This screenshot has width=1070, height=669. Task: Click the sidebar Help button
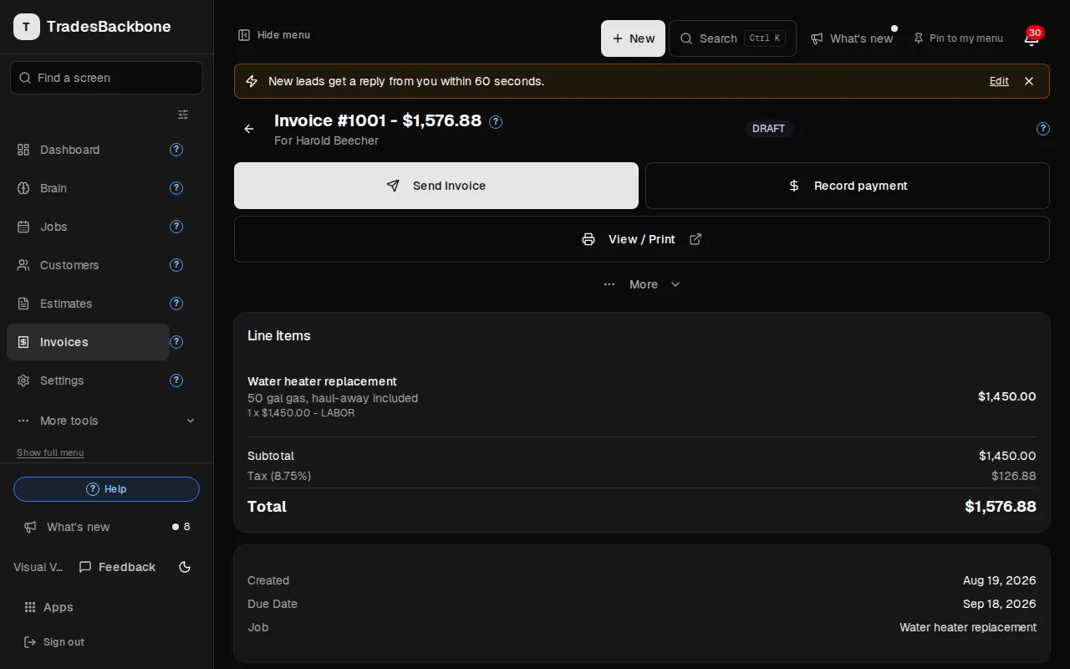click(x=106, y=489)
